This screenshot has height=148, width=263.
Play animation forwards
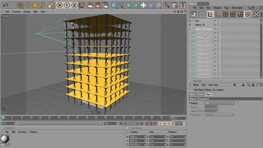click(133, 124)
